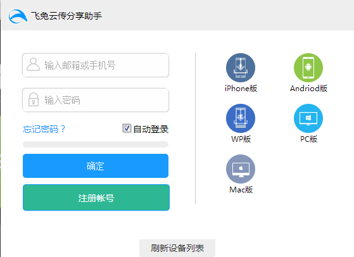This screenshot has height=257, width=354.
Task: Click the 飞兔云传 logo in title bar
Action: coord(18,16)
